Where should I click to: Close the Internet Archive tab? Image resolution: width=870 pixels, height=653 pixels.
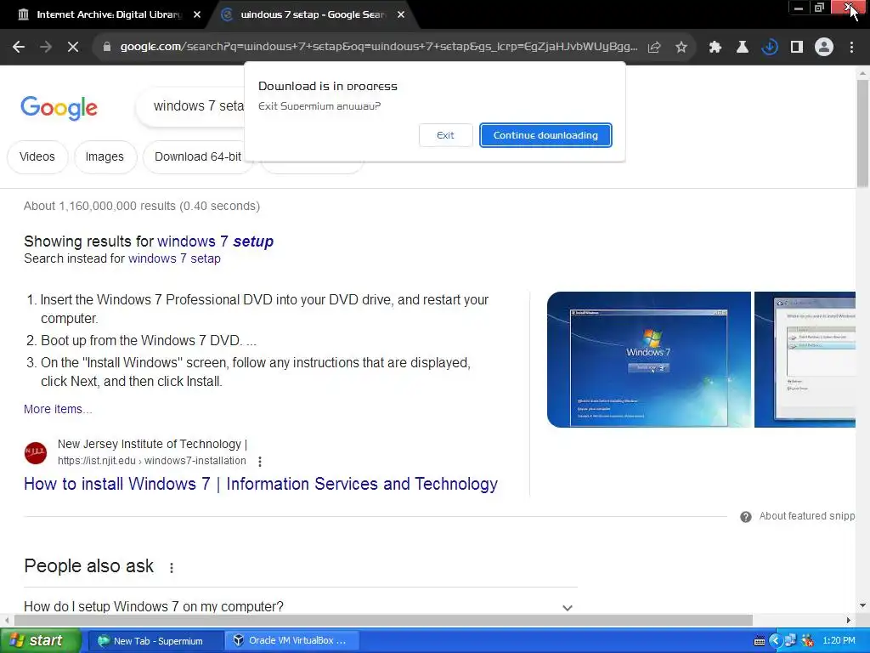point(197,14)
